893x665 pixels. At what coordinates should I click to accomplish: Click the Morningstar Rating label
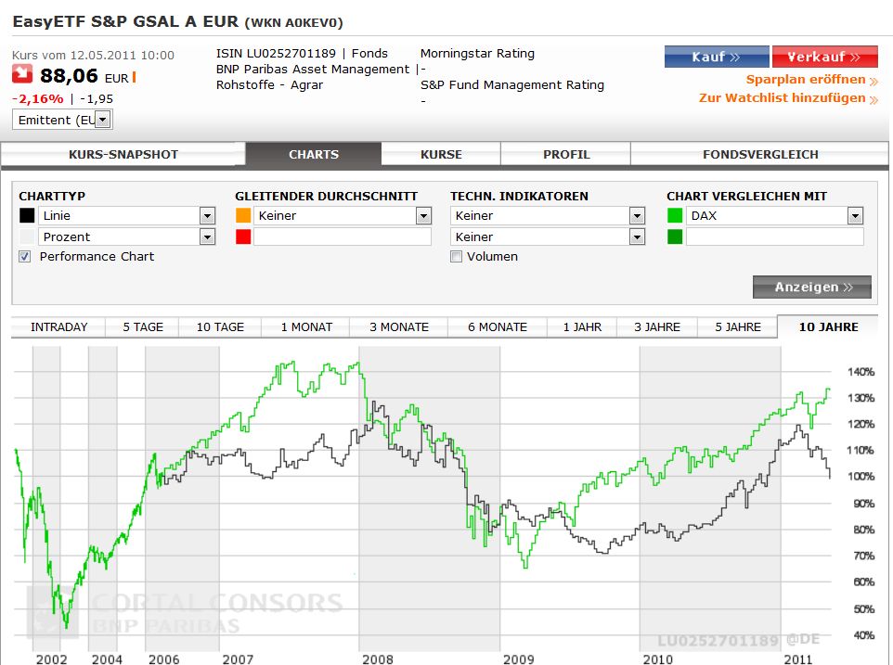(x=477, y=54)
